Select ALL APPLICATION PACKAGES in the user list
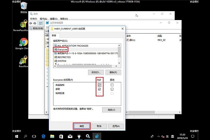The height and width of the screenshot is (140, 210). tap(86, 46)
